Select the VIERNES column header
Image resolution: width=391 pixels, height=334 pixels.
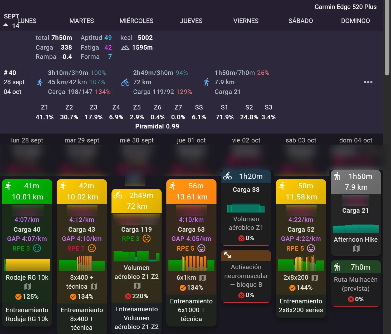click(246, 21)
